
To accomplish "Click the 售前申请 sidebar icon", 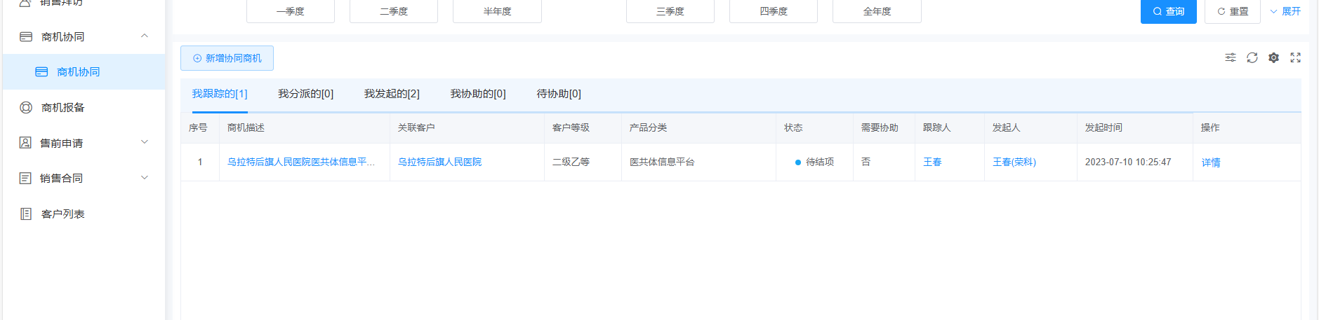I will tap(26, 143).
